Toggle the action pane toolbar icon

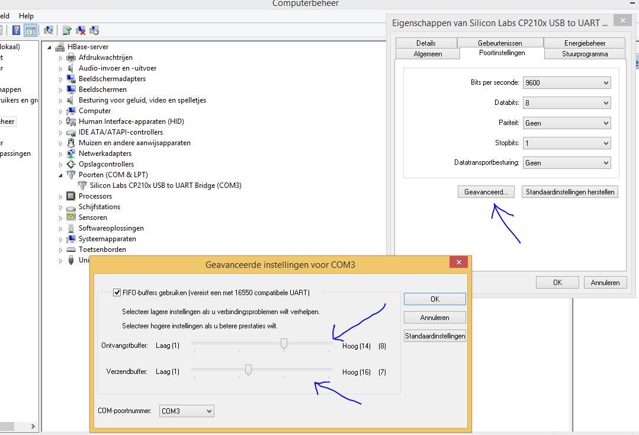[x=31, y=30]
